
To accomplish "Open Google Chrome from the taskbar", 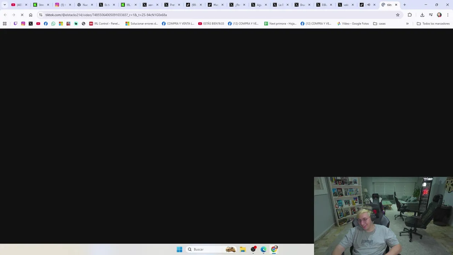I will [x=274, y=249].
